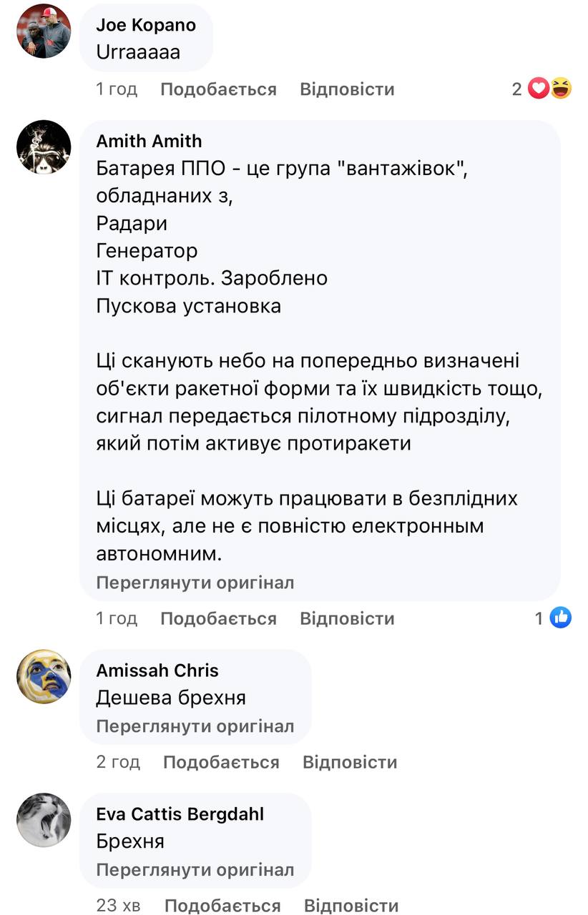Click heart reaction icon on Joe's comment
The height and width of the screenshot is (915, 588).
coord(539,89)
